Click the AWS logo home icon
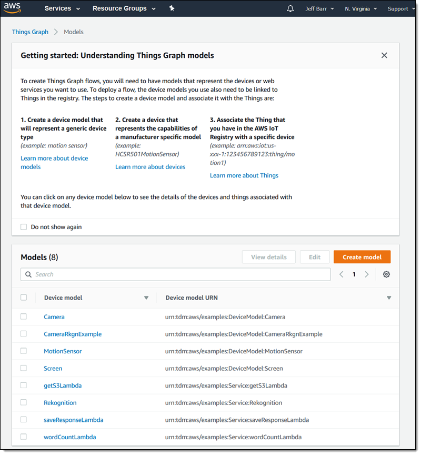This screenshot has height=455, width=421. (12, 8)
